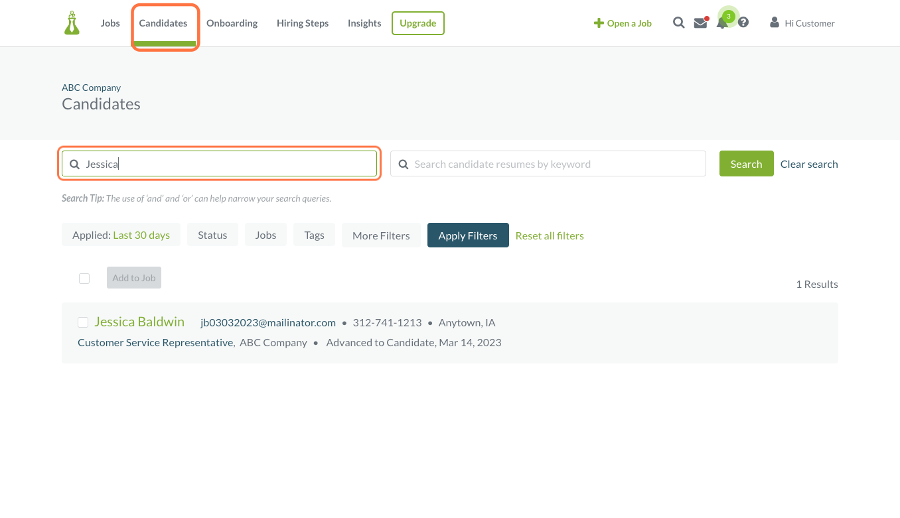Click the Apply Filters button
Screen dimensions: 900x518
(468, 235)
